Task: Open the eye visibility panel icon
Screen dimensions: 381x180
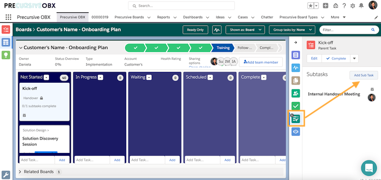Action: pos(296,132)
